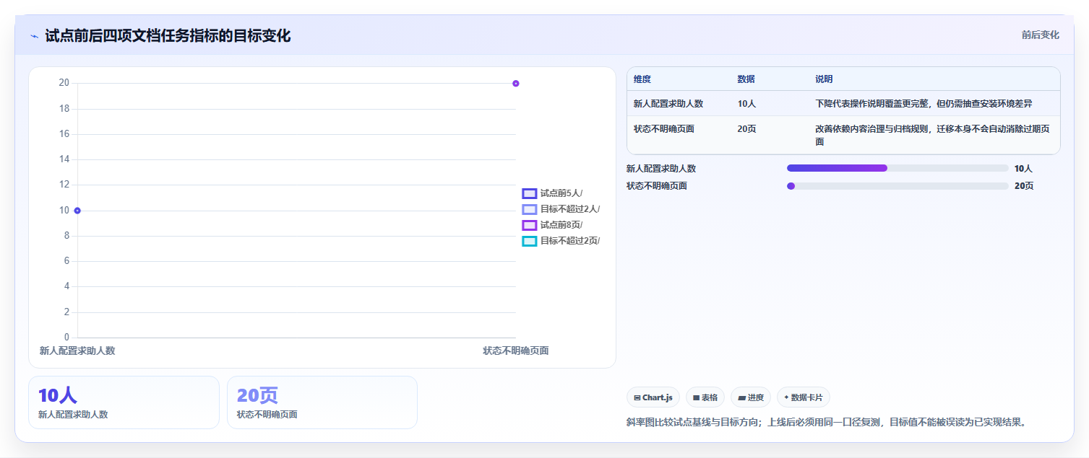The height and width of the screenshot is (458, 1089).
Task: Select the 10人 data card
Action: [x=124, y=402]
